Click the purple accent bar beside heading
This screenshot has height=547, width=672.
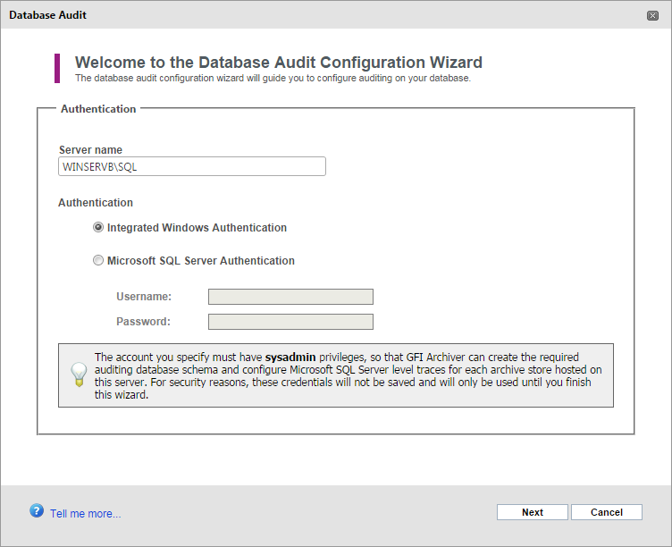tap(57, 68)
